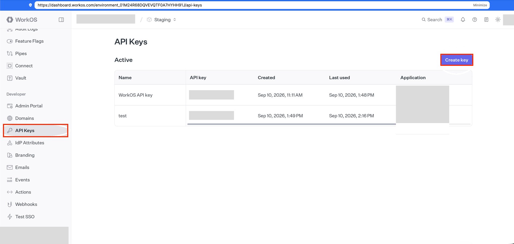514x244 pixels.
Task: Click the Name column header
Action: coord(125,78)
